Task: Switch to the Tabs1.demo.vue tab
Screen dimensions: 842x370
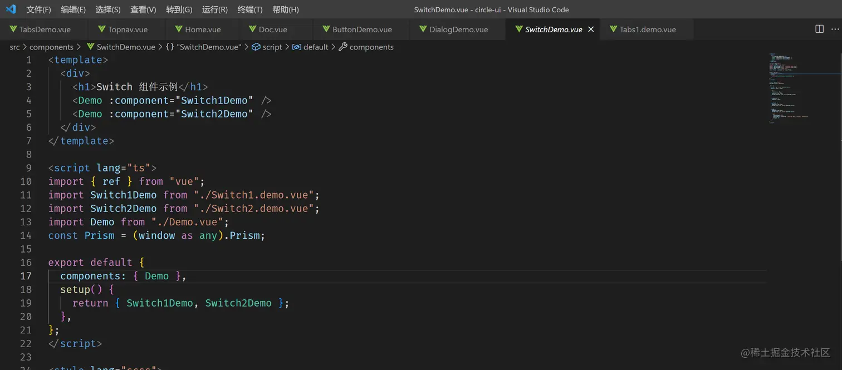Action: point(648,29)
